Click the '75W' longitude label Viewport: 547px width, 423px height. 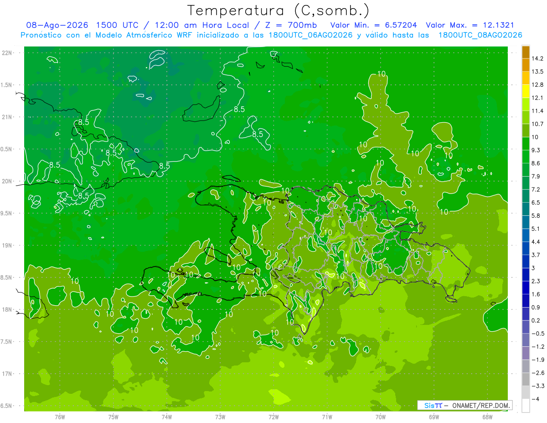[114, 417]
